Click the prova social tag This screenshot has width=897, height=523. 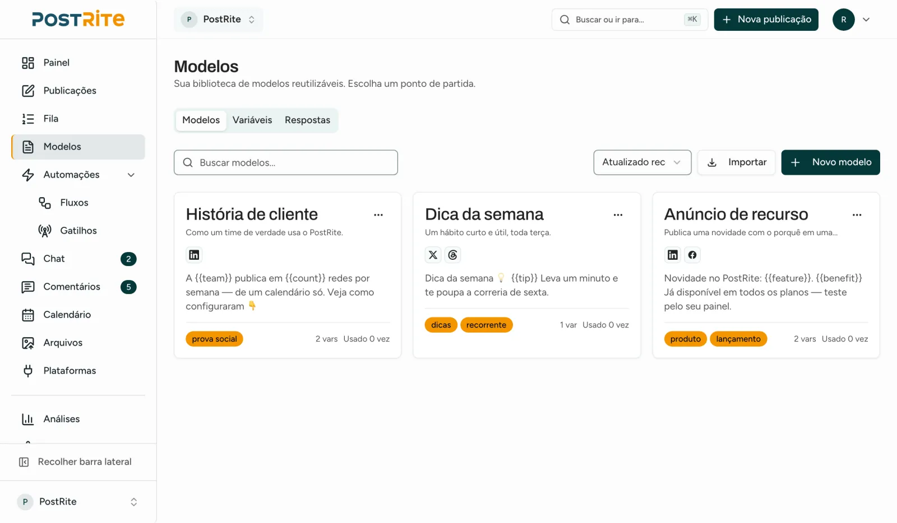point(214,339)
